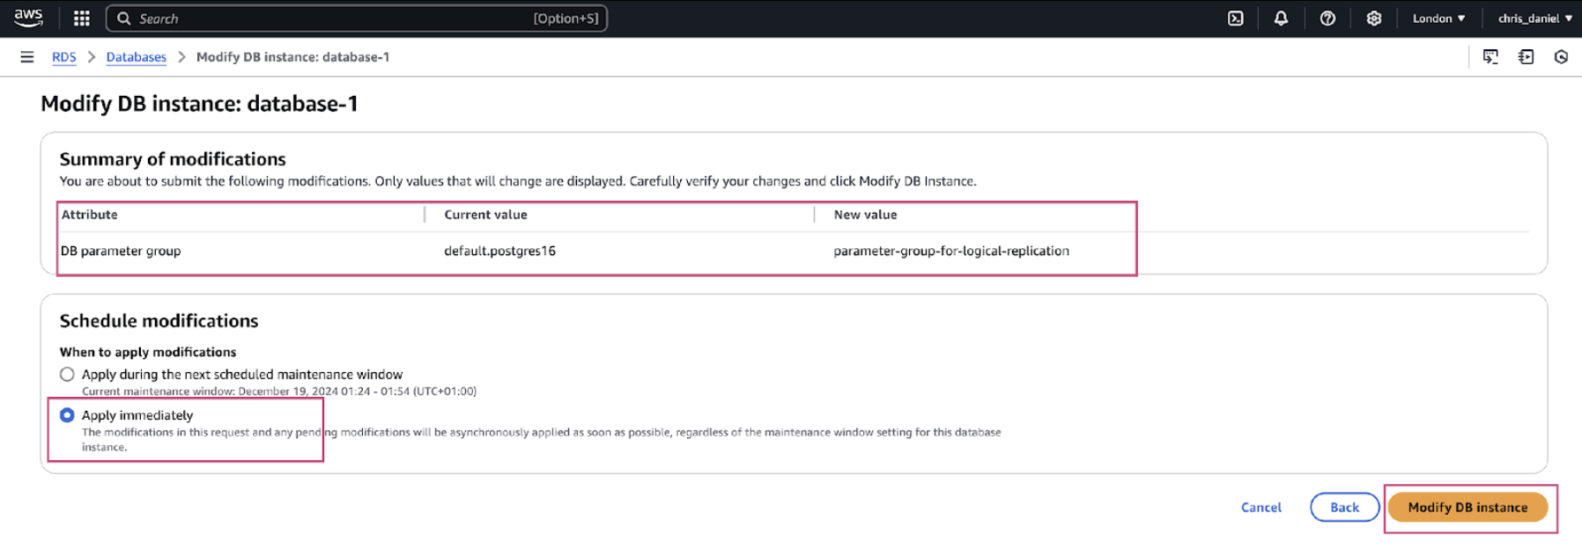The image size is (1582, 549).
Task: Click the Cancel link
Action: [x=1260, y=508]
